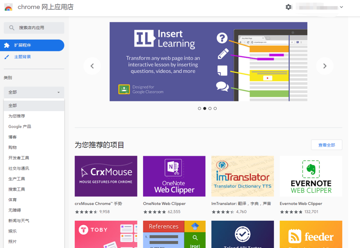Open the References extension thumbnail
Image resolution: width=360 pixels, height=248 pixels.
tap(174, 234)
